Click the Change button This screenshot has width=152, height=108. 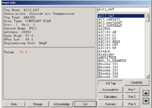click(38, 104)
